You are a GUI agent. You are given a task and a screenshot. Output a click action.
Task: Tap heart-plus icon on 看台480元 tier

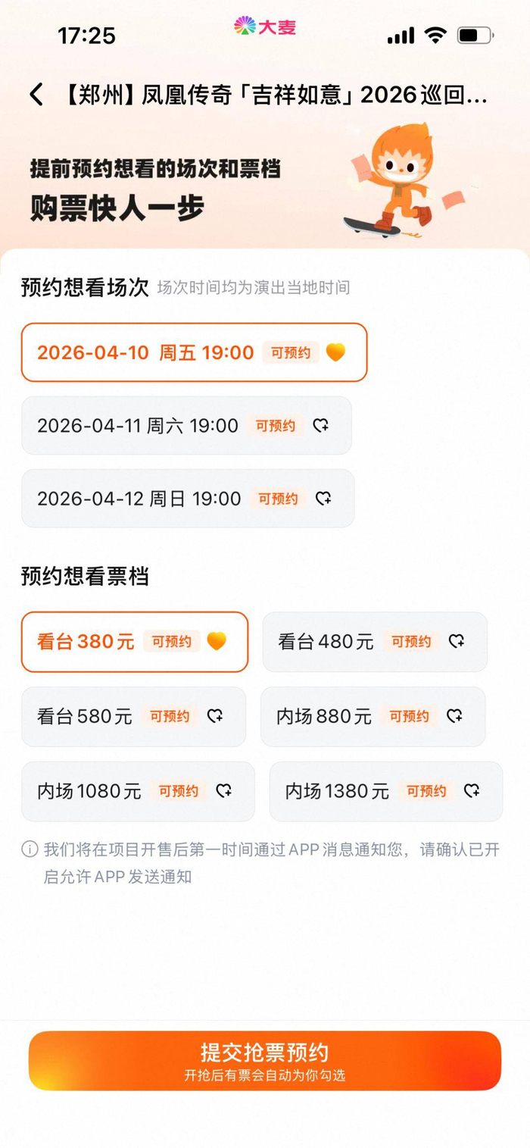tap(457, 642)
